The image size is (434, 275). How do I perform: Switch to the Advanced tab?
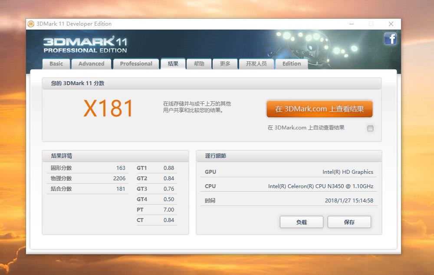(92, 63)
